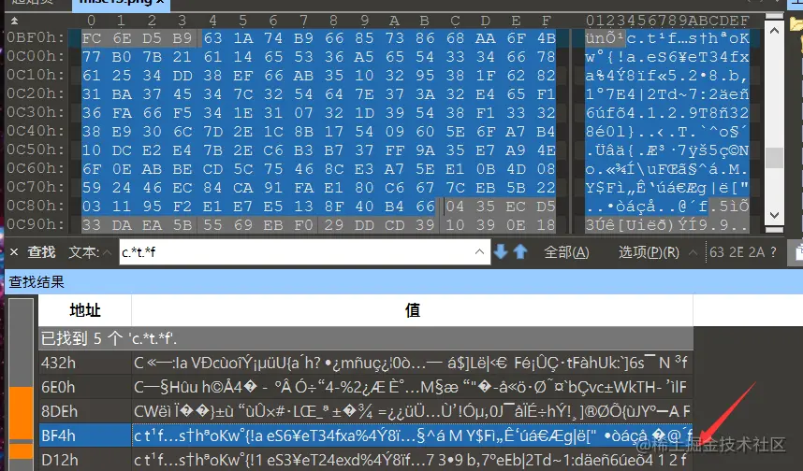
Task: Click byte 04 in row 0C80h
Action: tap(455, 207)
